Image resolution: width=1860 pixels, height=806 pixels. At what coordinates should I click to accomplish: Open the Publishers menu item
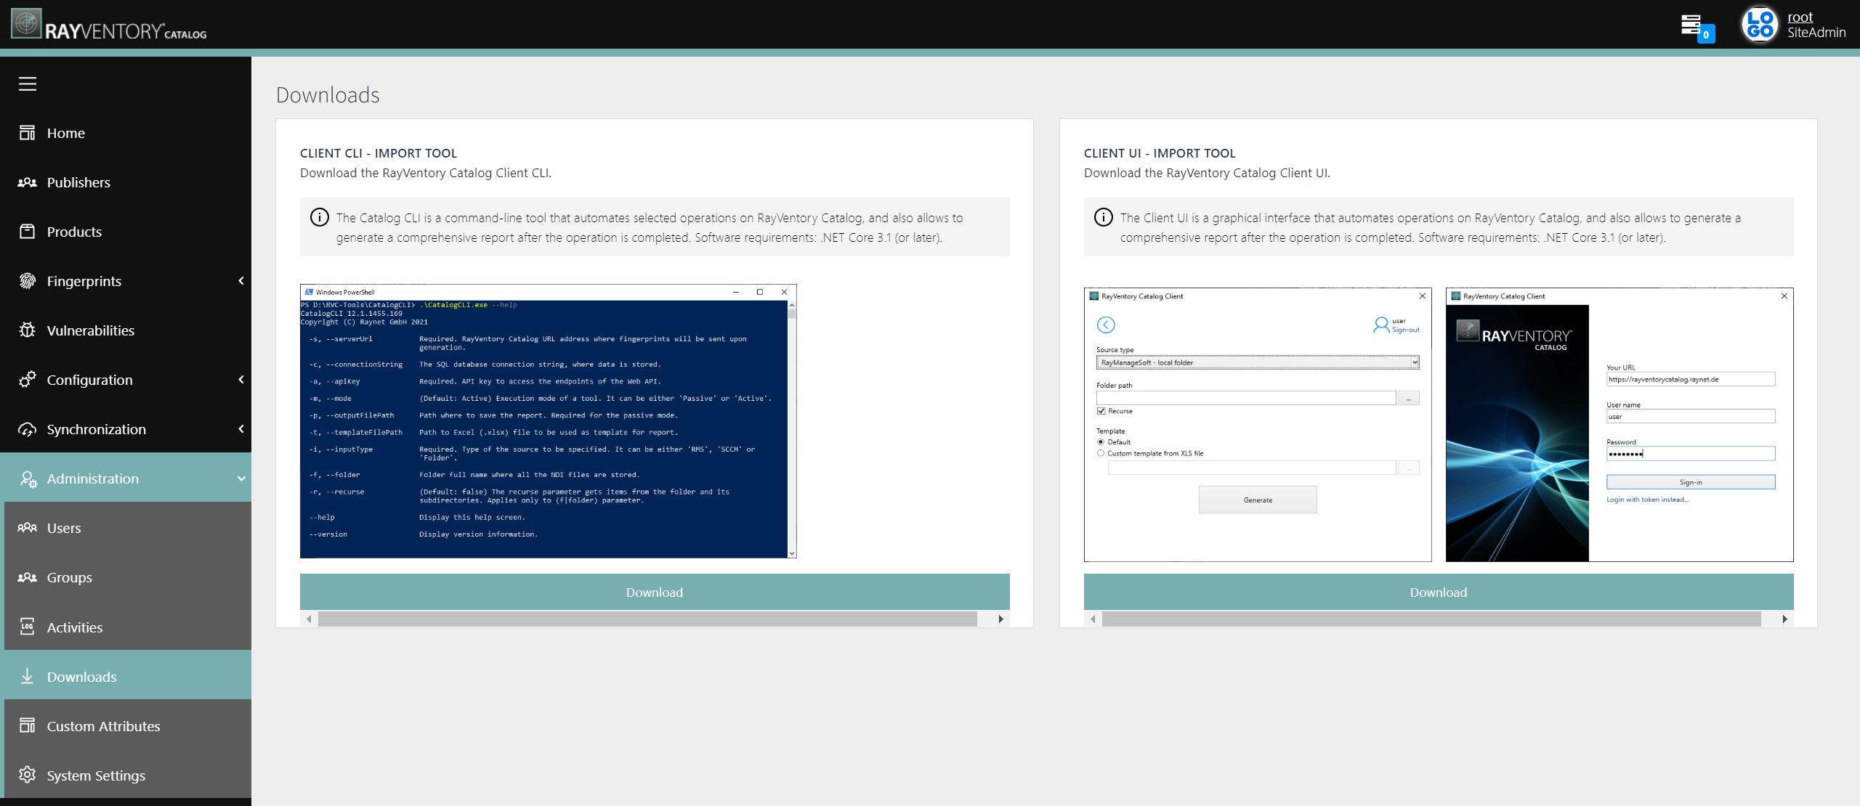126,182
